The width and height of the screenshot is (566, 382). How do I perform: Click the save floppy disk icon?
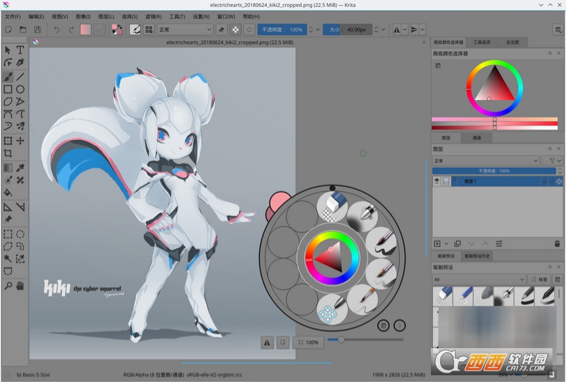(x=37, y=30)
